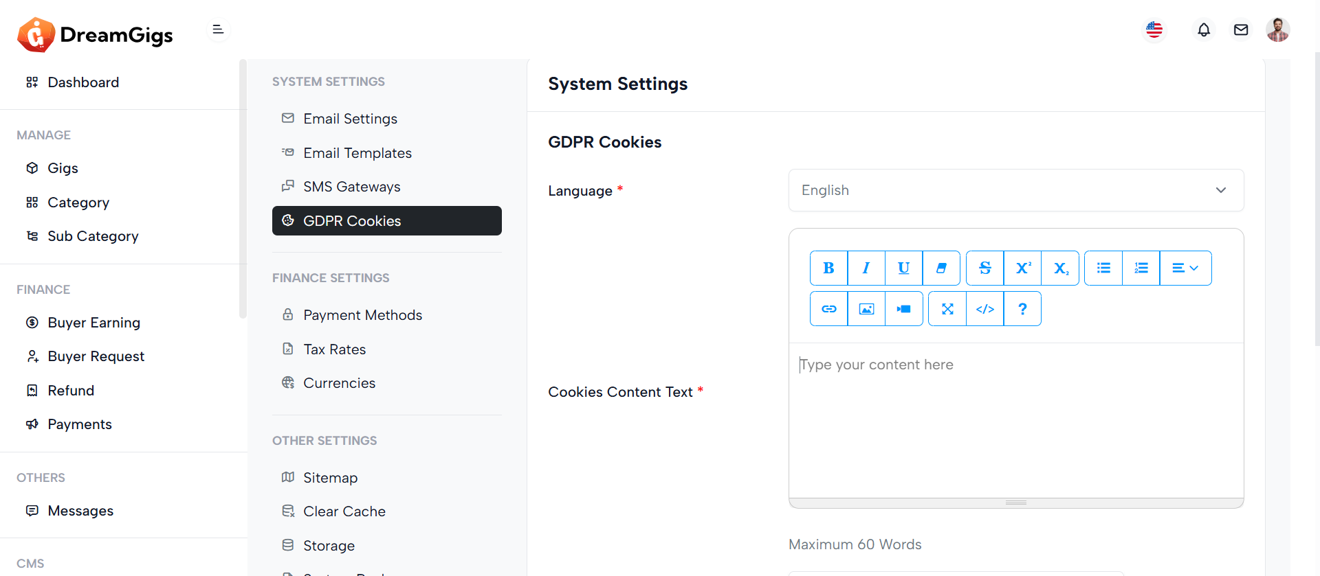This screenshot has width=1320, height=576.
Task: Open the notifications bell
Action: [x=1203, y=30]
